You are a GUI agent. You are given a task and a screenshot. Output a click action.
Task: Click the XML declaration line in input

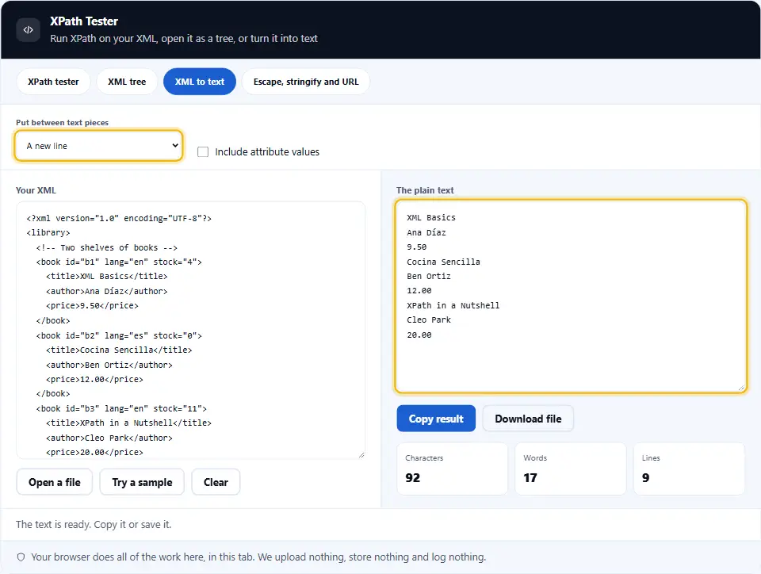tap(119, 218)
